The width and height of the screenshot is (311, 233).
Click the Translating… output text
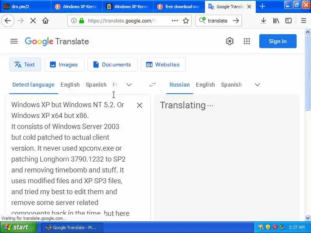187,105
